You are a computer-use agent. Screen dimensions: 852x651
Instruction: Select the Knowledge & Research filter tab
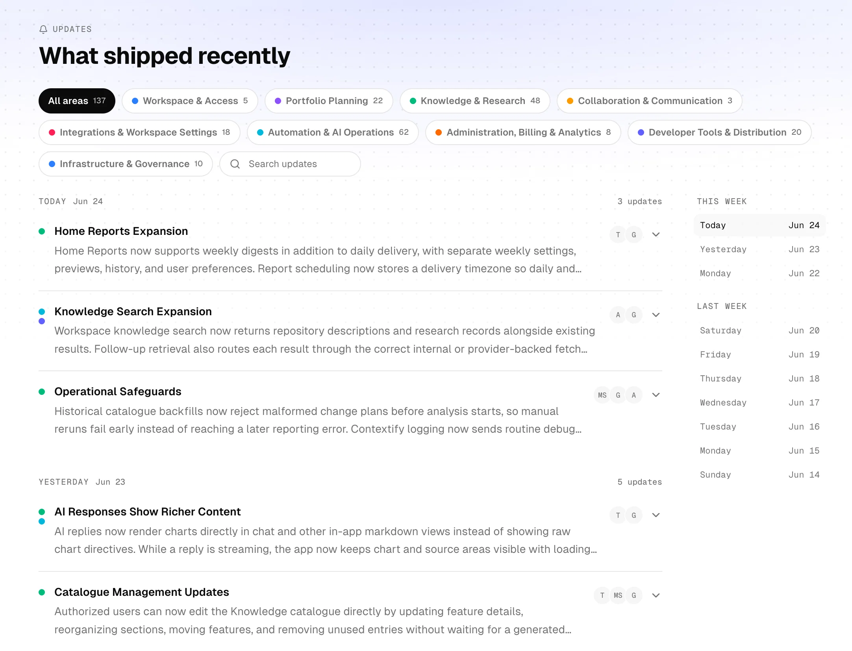pos(475,101)
